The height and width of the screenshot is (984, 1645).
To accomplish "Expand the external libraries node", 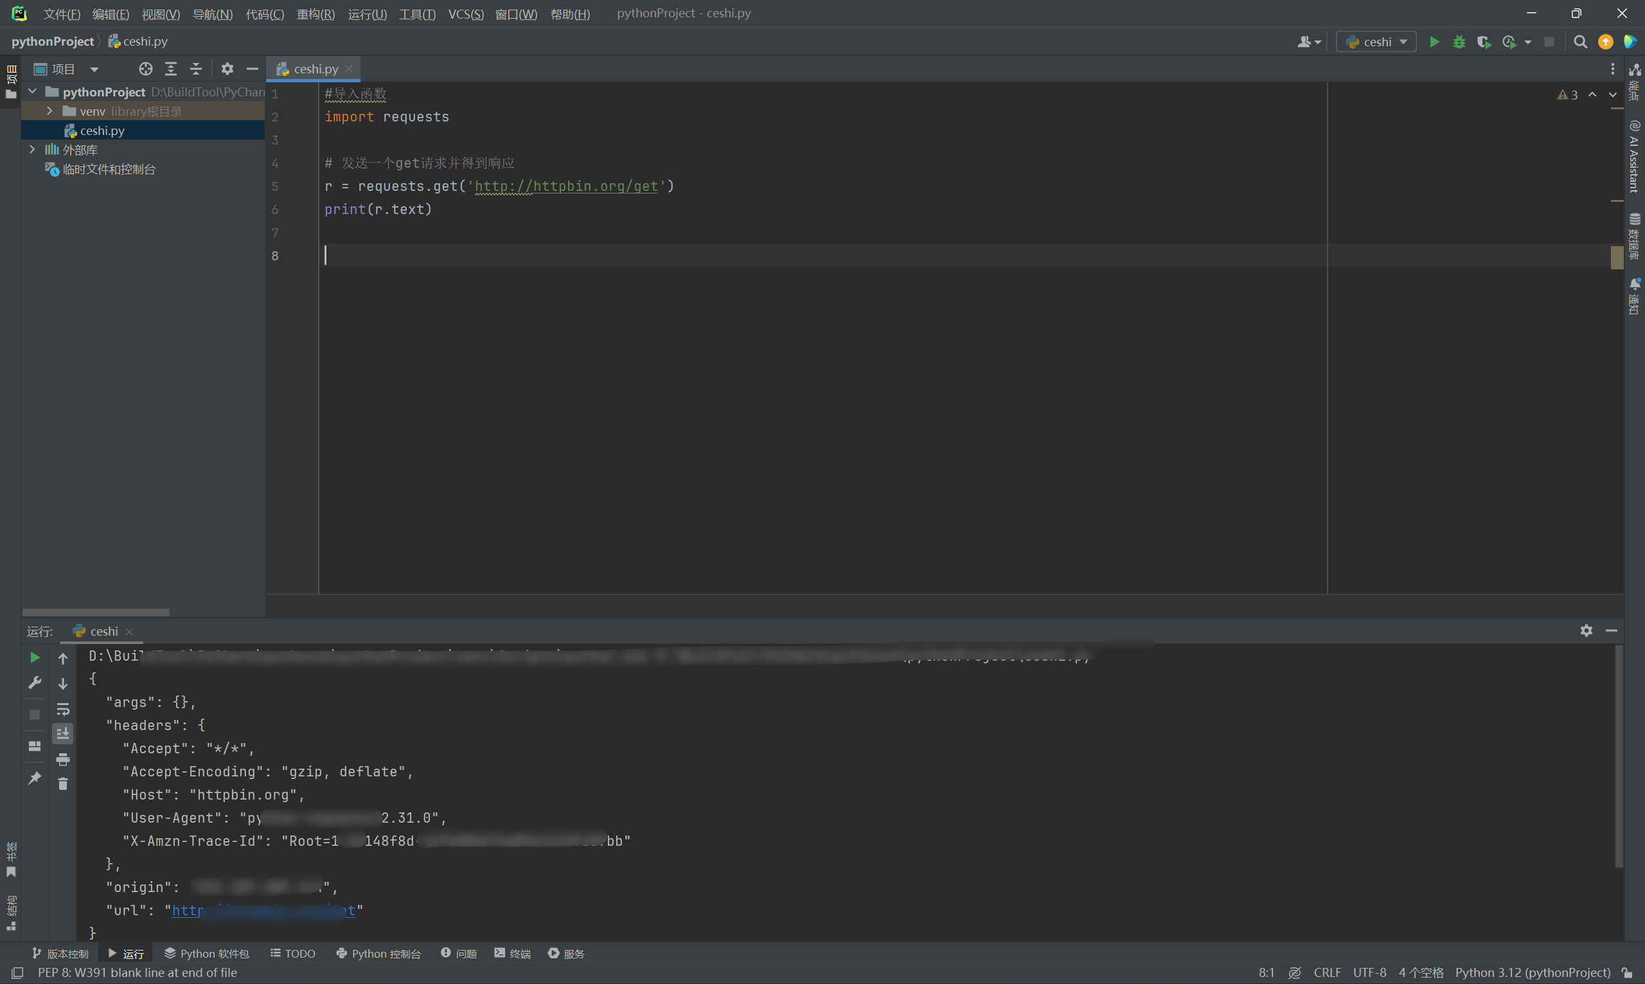I will tap(33, 150).
